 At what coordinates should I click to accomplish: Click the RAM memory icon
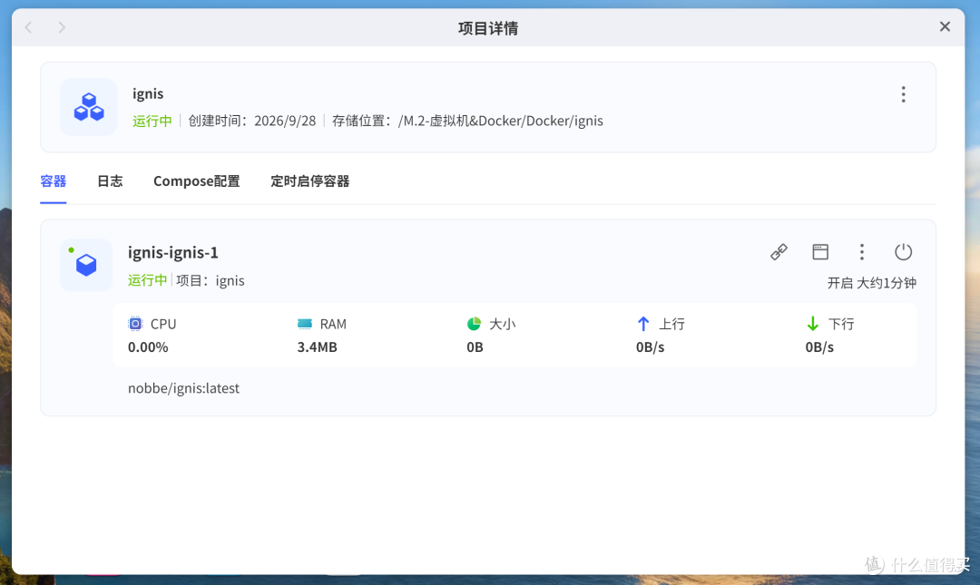pos(304,324)
